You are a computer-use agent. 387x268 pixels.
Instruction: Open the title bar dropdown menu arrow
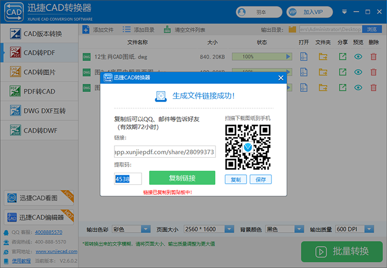coord(344,12)
